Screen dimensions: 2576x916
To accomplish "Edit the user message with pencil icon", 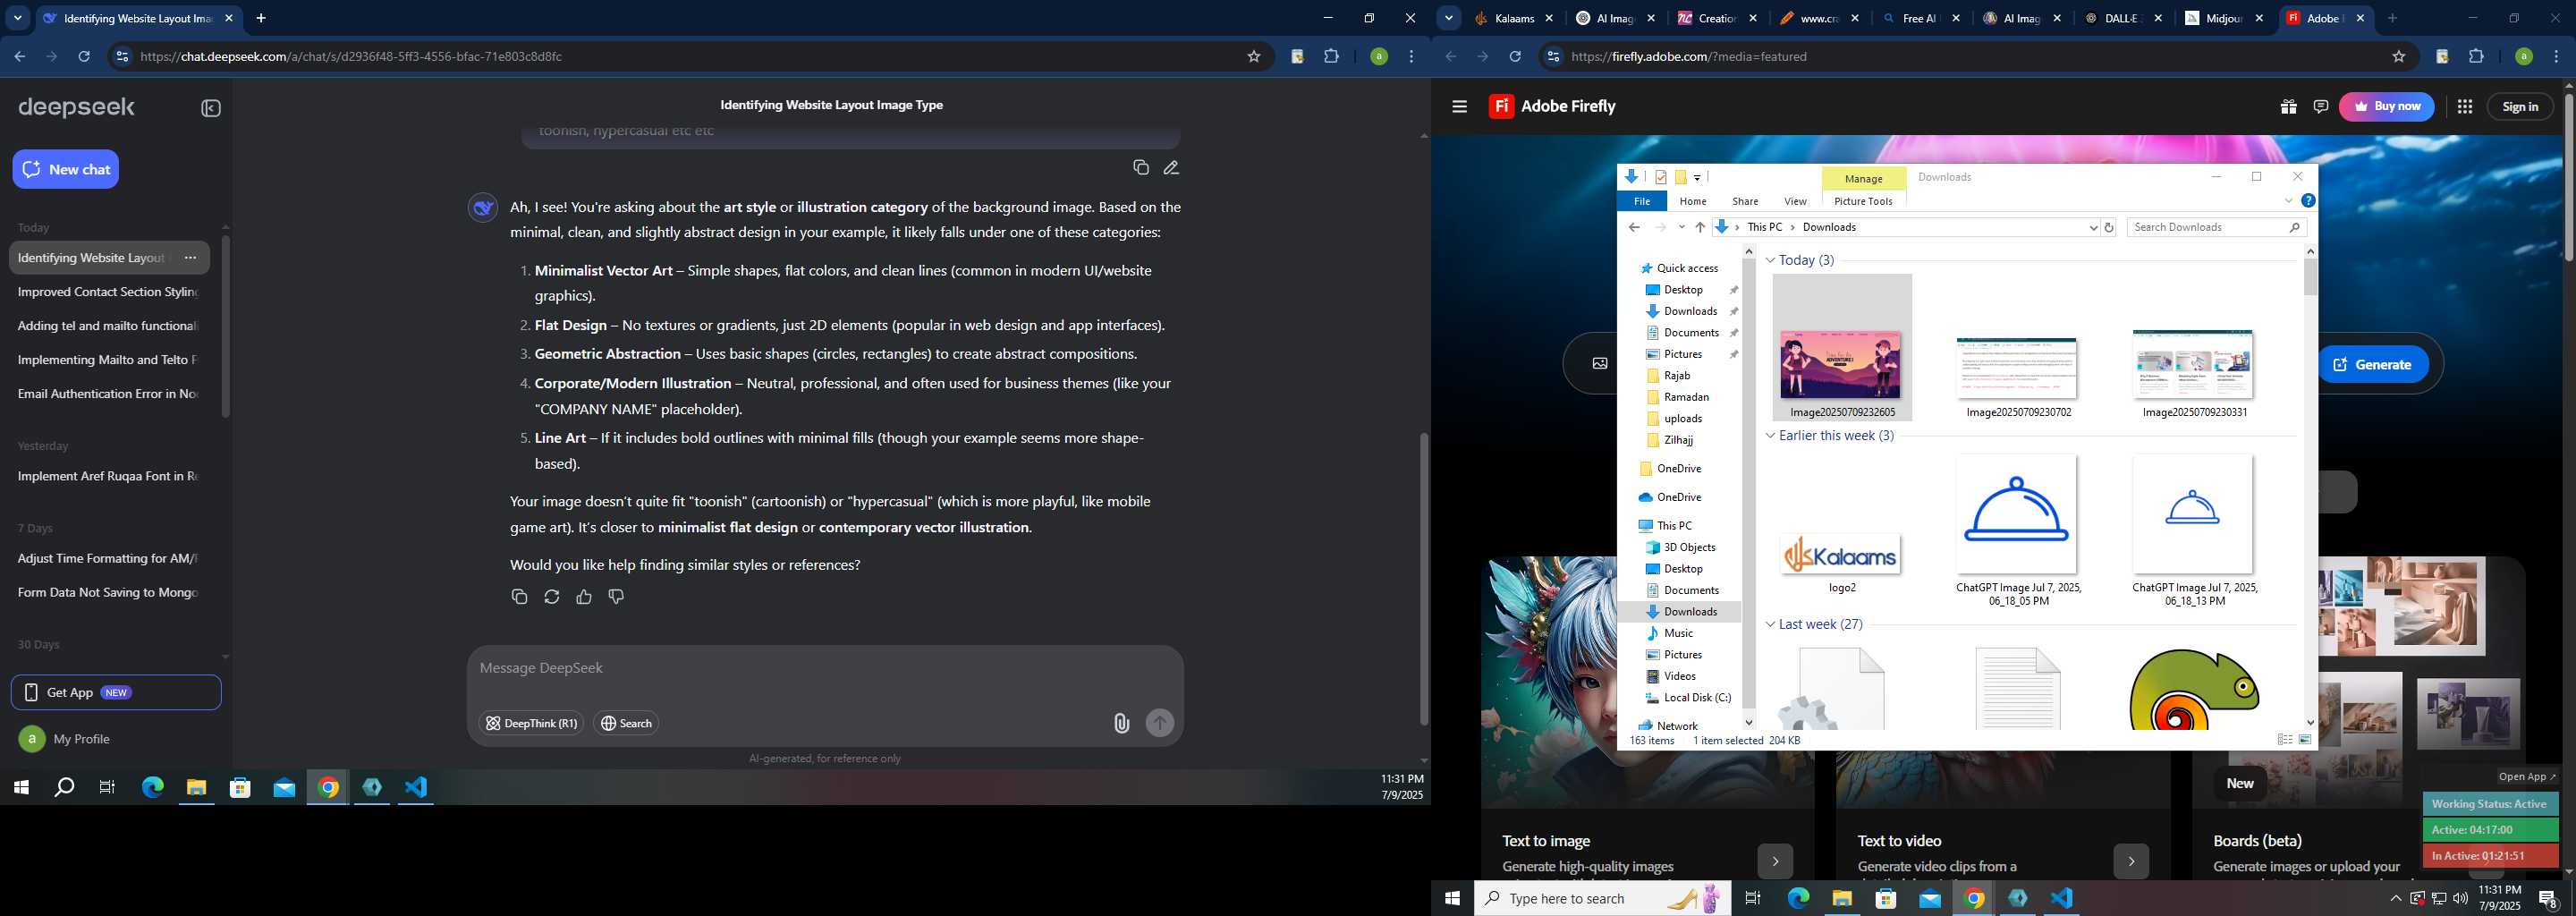I will 1171,167.
